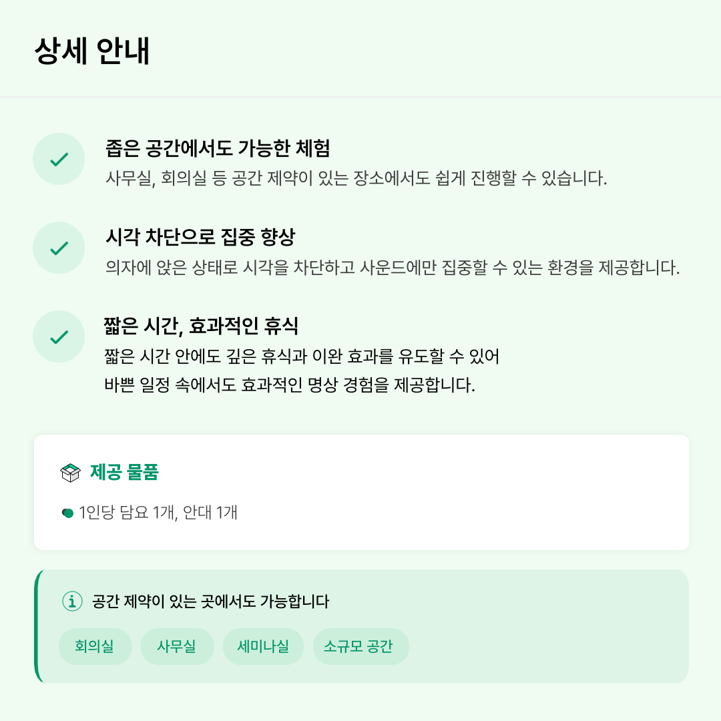Screen dimensions: 721x721
Task: Select the 사무실 tag chip
Action: coord(177,646)
